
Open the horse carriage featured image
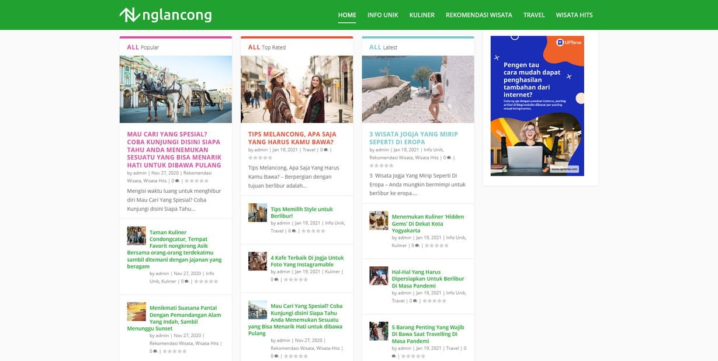click(176, 89)
